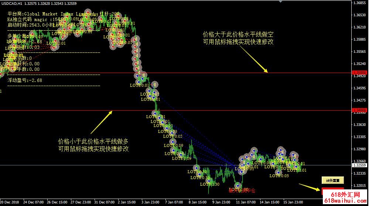Click the 1.34275 price scale label
369x206 pixels.
click(360, 100)
